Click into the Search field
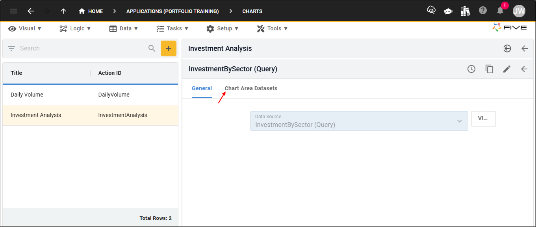Viewport: 536px width, 227px height. (x=82, y=48)
